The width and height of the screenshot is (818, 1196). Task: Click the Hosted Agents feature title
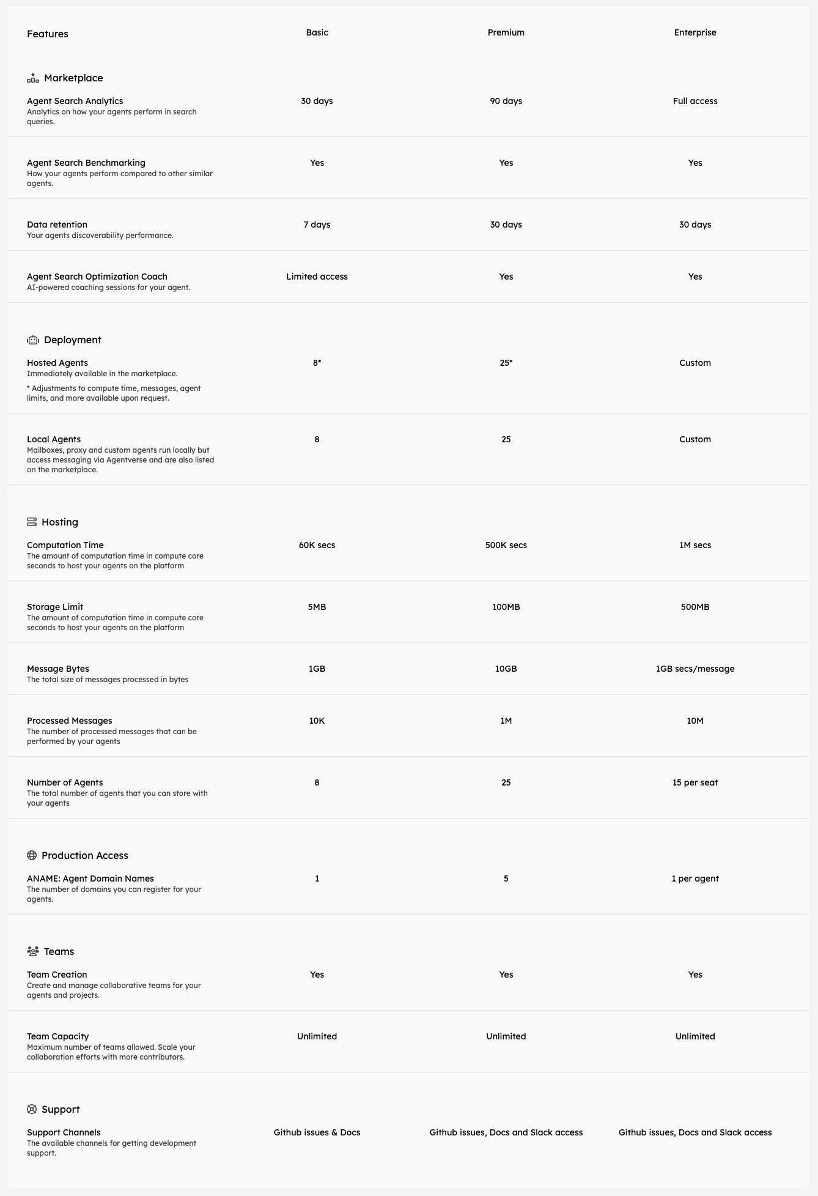(57, 363)
